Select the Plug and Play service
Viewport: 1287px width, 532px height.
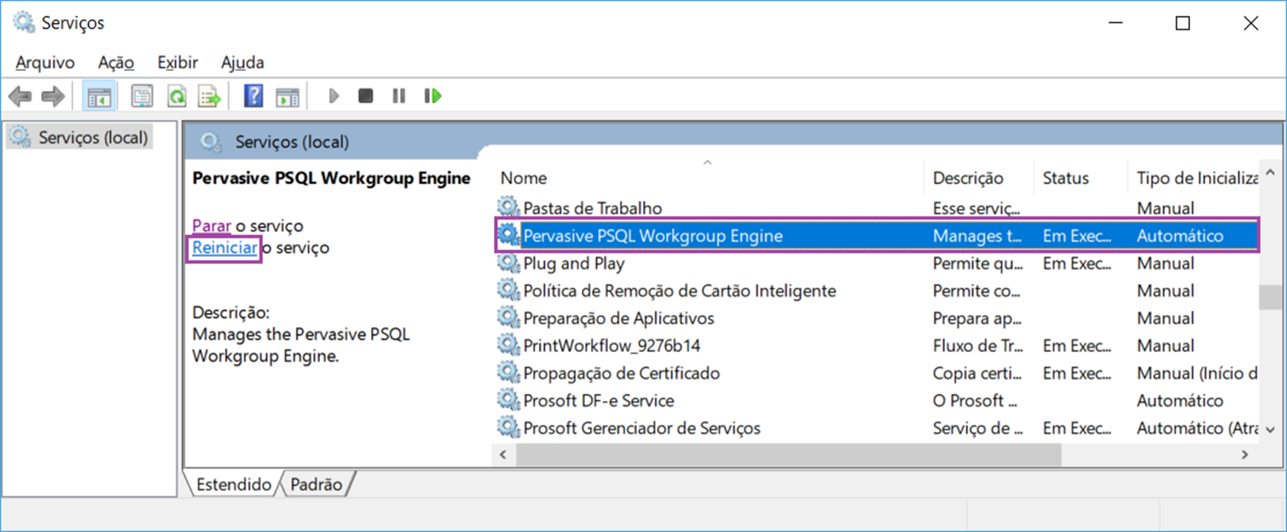tap(876, 263)
